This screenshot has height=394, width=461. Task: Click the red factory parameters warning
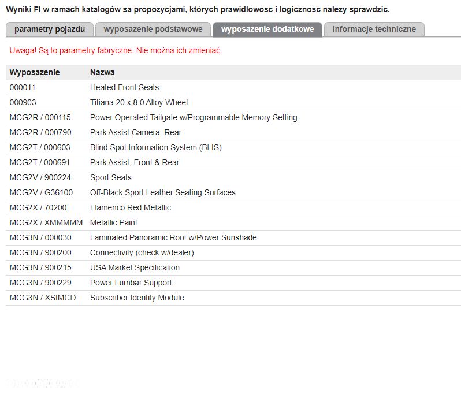[116, 50]
